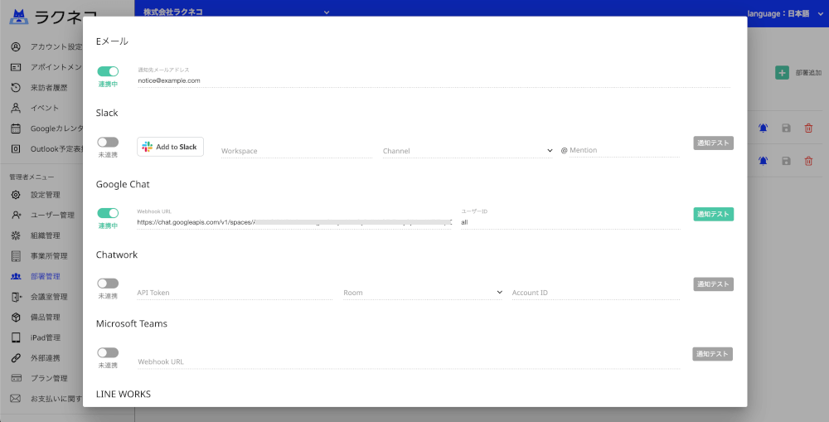Open the Slack Channel dropdown
The height and width of the screenshot is (422, 829).
tap(468, 151)
